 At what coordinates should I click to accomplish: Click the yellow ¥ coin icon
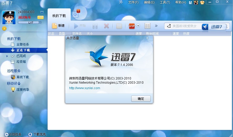pos(4,28)
